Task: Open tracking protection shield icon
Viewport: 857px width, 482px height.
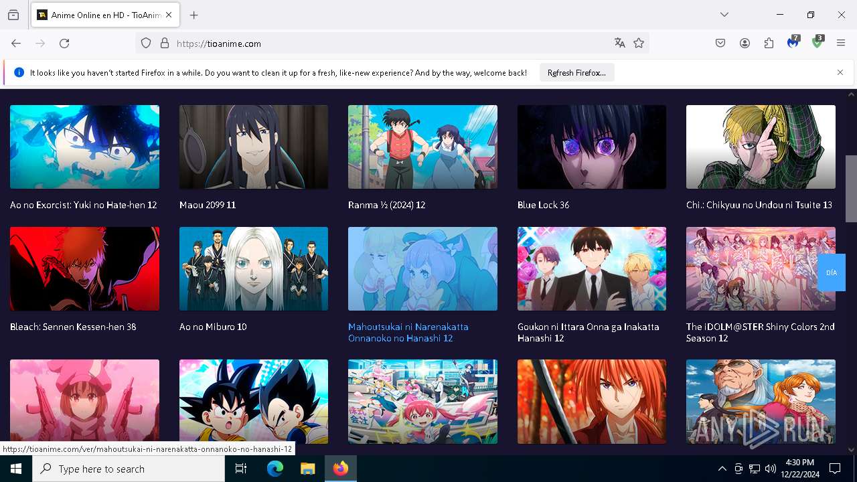Action: pyautogui.click(x=146, y=44)
